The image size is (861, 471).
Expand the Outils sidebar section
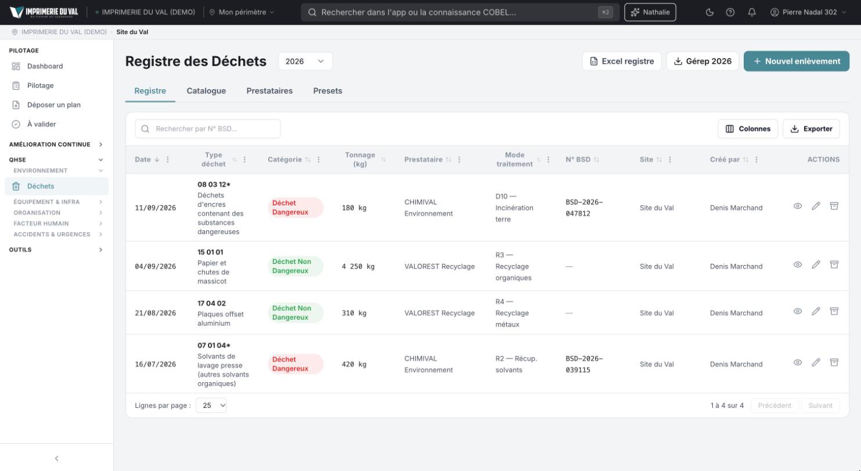pos(56,250)
